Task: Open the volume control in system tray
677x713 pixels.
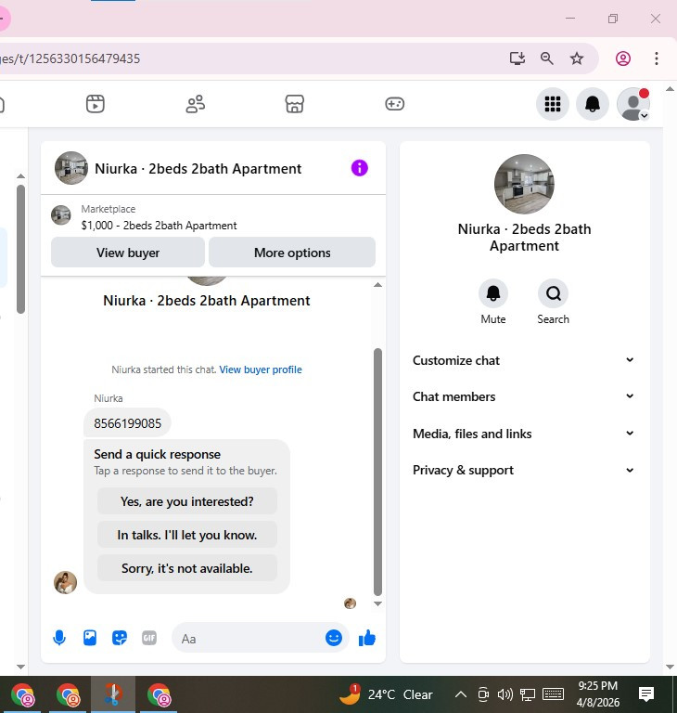Action: [x=505, y=694]
